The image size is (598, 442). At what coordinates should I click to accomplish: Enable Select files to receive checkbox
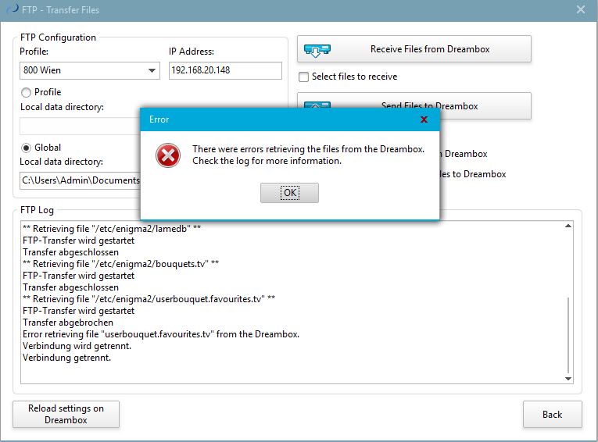click(x=304, y=77)
